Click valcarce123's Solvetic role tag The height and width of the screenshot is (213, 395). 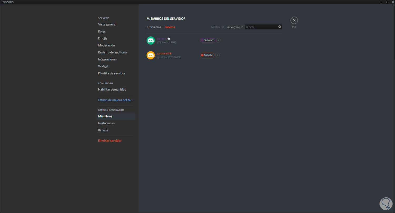click(207, 55)
